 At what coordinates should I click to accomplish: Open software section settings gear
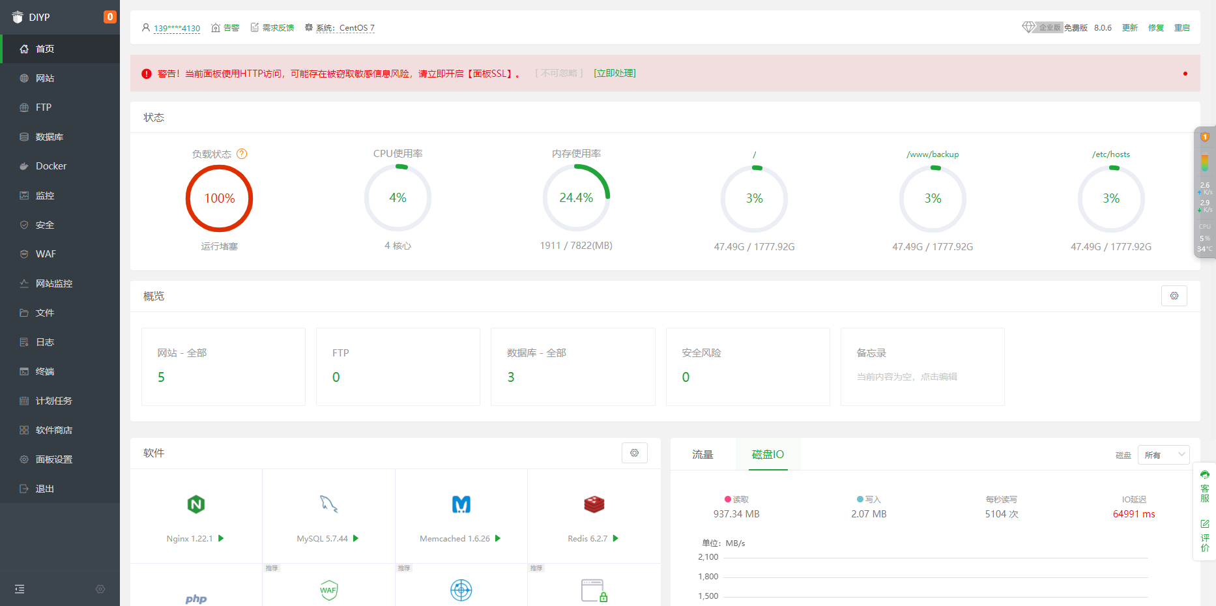coord(635,453)
